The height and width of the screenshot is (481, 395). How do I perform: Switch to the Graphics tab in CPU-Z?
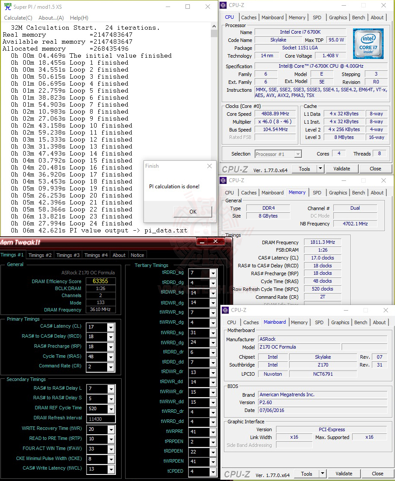(338, 17)
